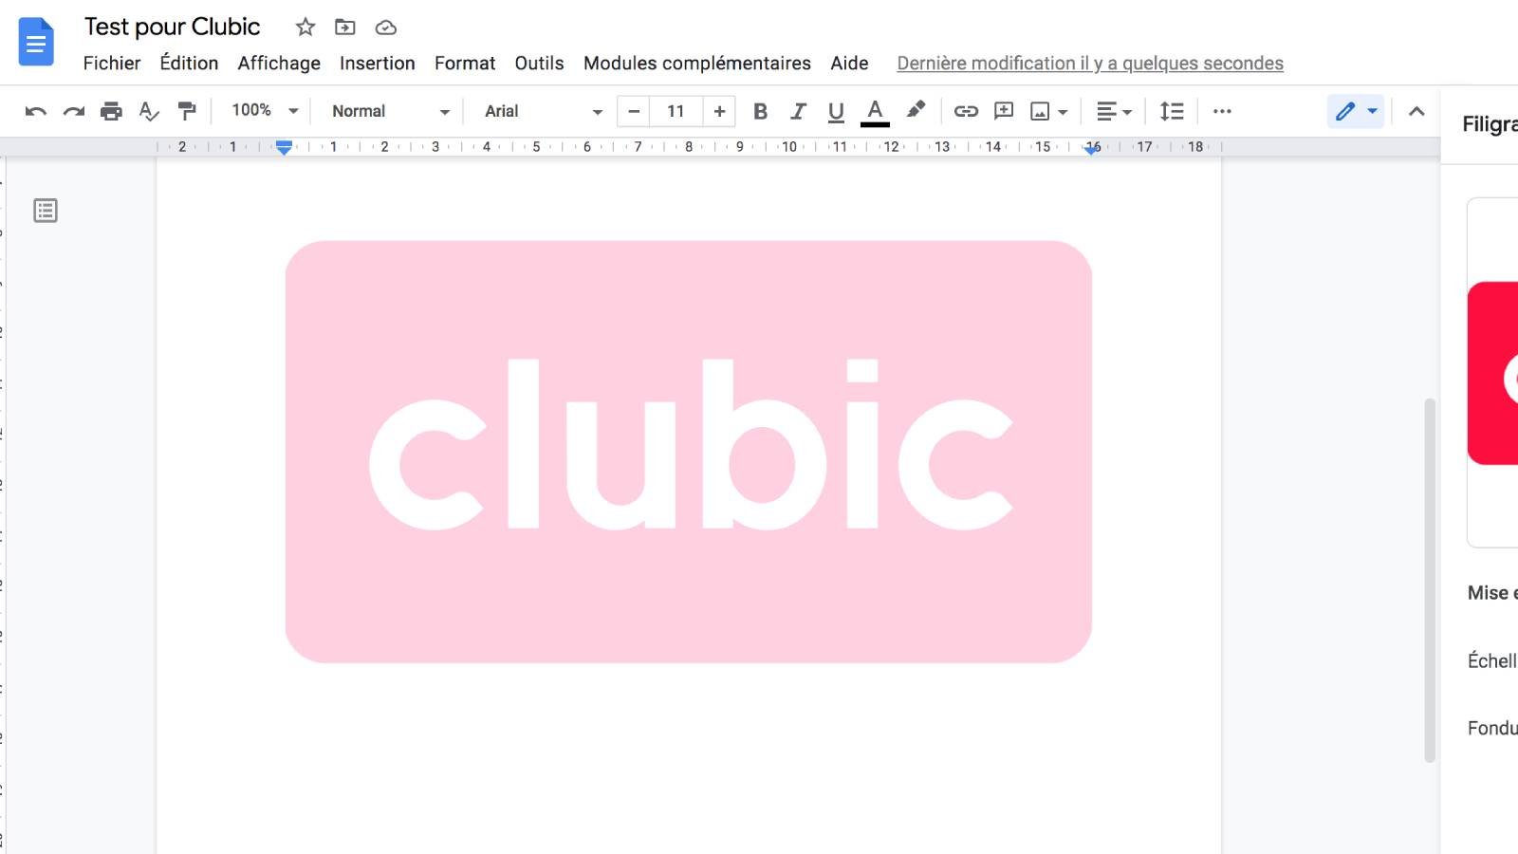
Task: Click the Redo icon in the toolbar
Action: click(73, 111)
